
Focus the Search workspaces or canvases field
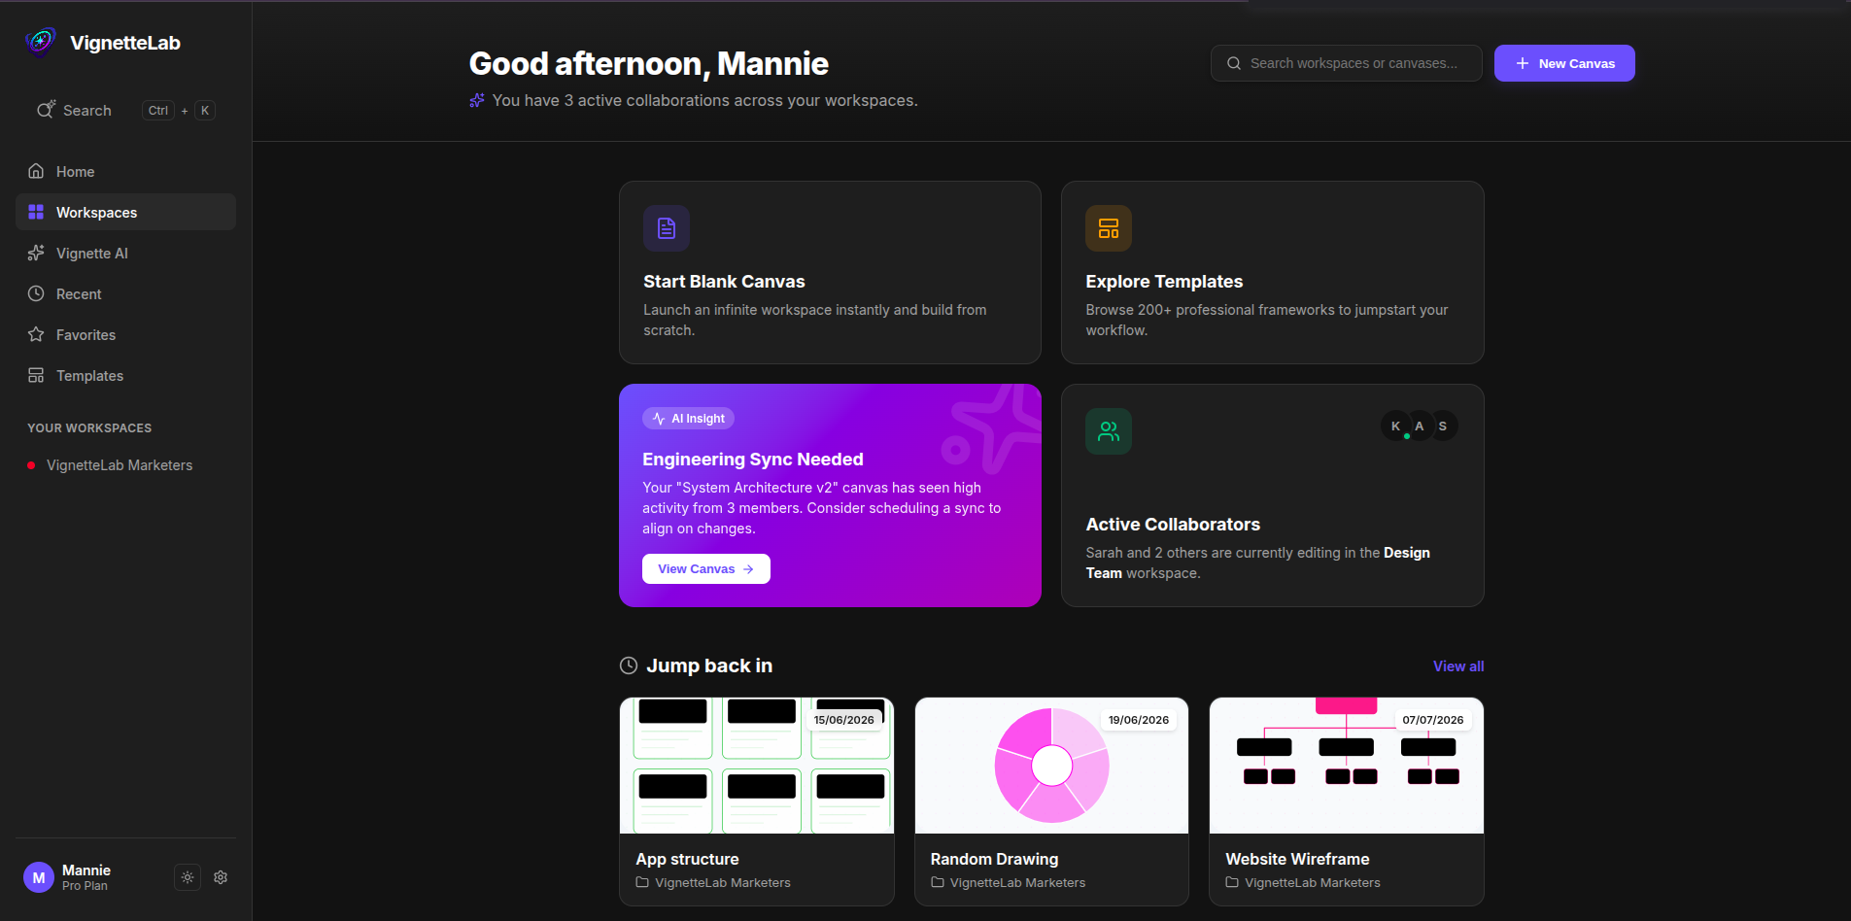(1347, 63)
